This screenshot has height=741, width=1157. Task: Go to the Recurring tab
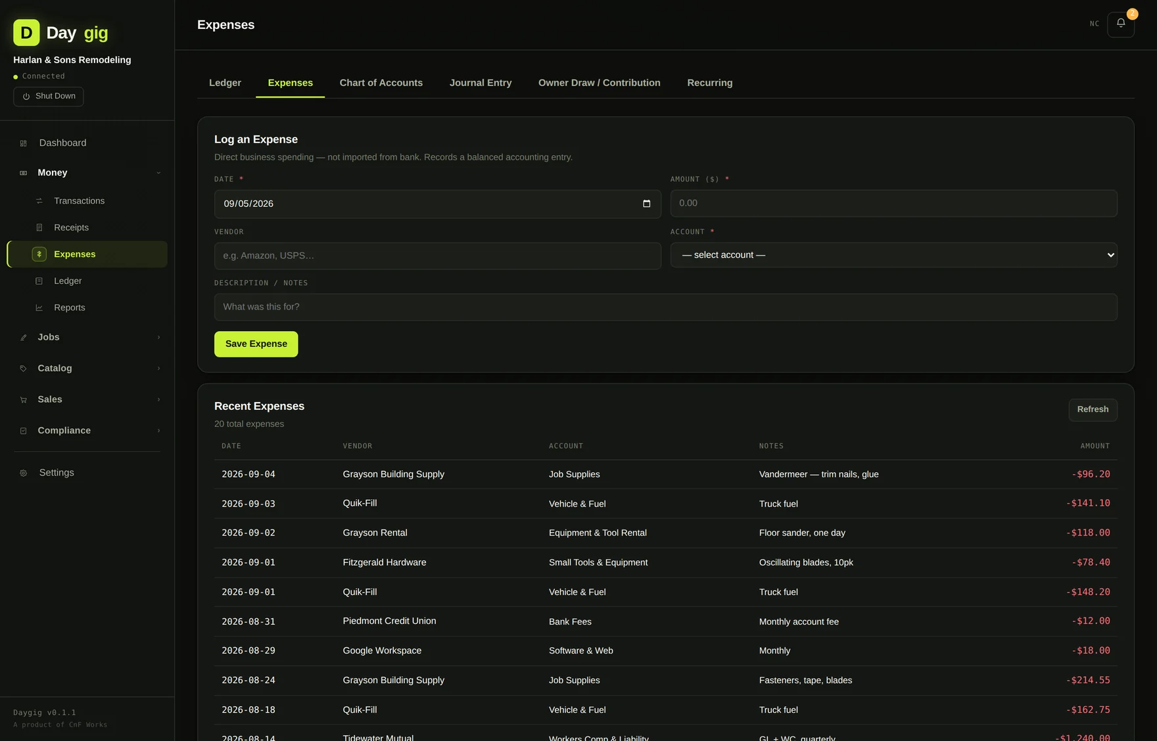tap(710, 83)
